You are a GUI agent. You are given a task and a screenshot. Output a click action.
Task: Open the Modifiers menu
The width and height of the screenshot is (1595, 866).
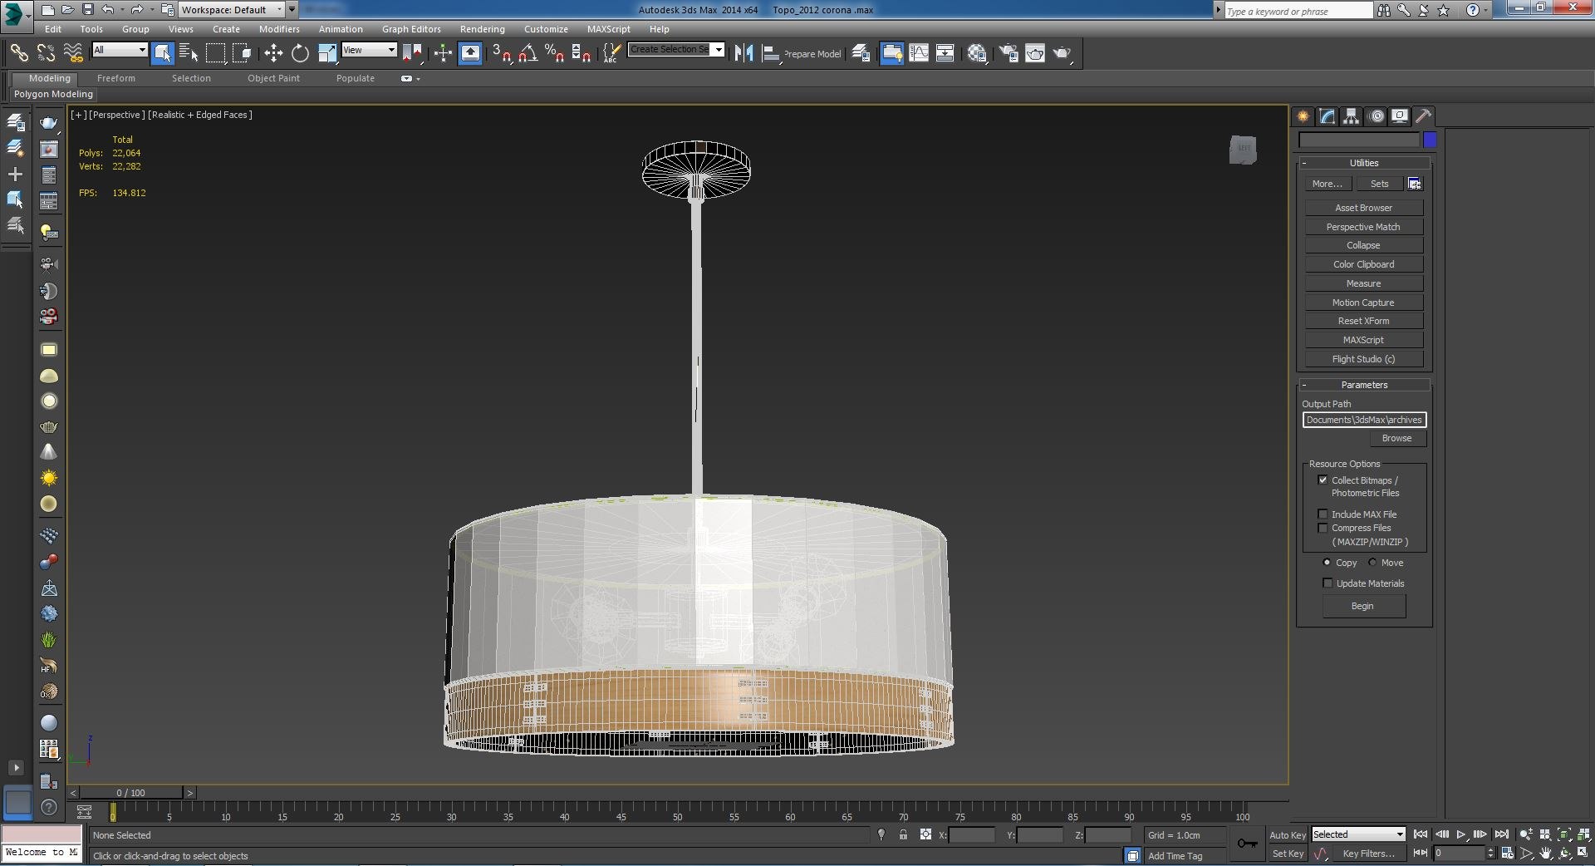279,29
